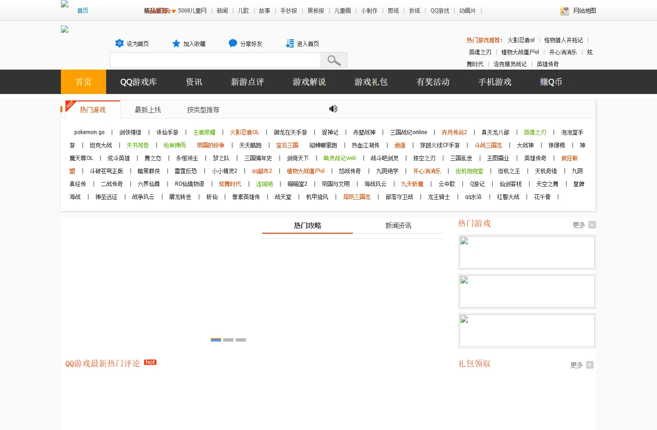Viewport: 657px width, 430px height.
Task: Click the gear icon for 设为首页
Action: point(119,43)
